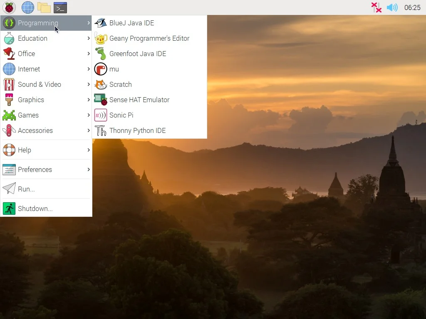Open the web browser globe in taskbar
This screenshot has height=319, width=426.
click(28, 7)
